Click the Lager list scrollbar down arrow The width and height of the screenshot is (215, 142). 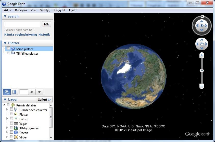[x=51, y=138]
